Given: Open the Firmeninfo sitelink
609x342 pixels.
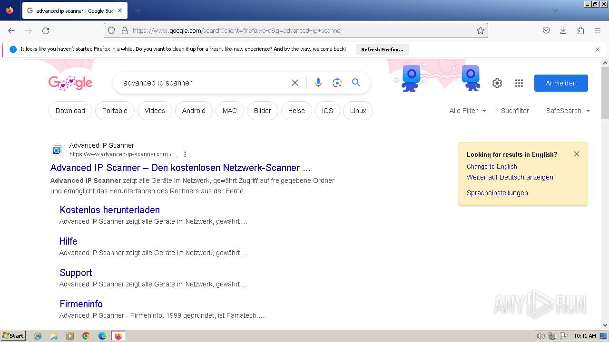Looking at the screenshot, I should pyautogui.click(x=81, y=304).
